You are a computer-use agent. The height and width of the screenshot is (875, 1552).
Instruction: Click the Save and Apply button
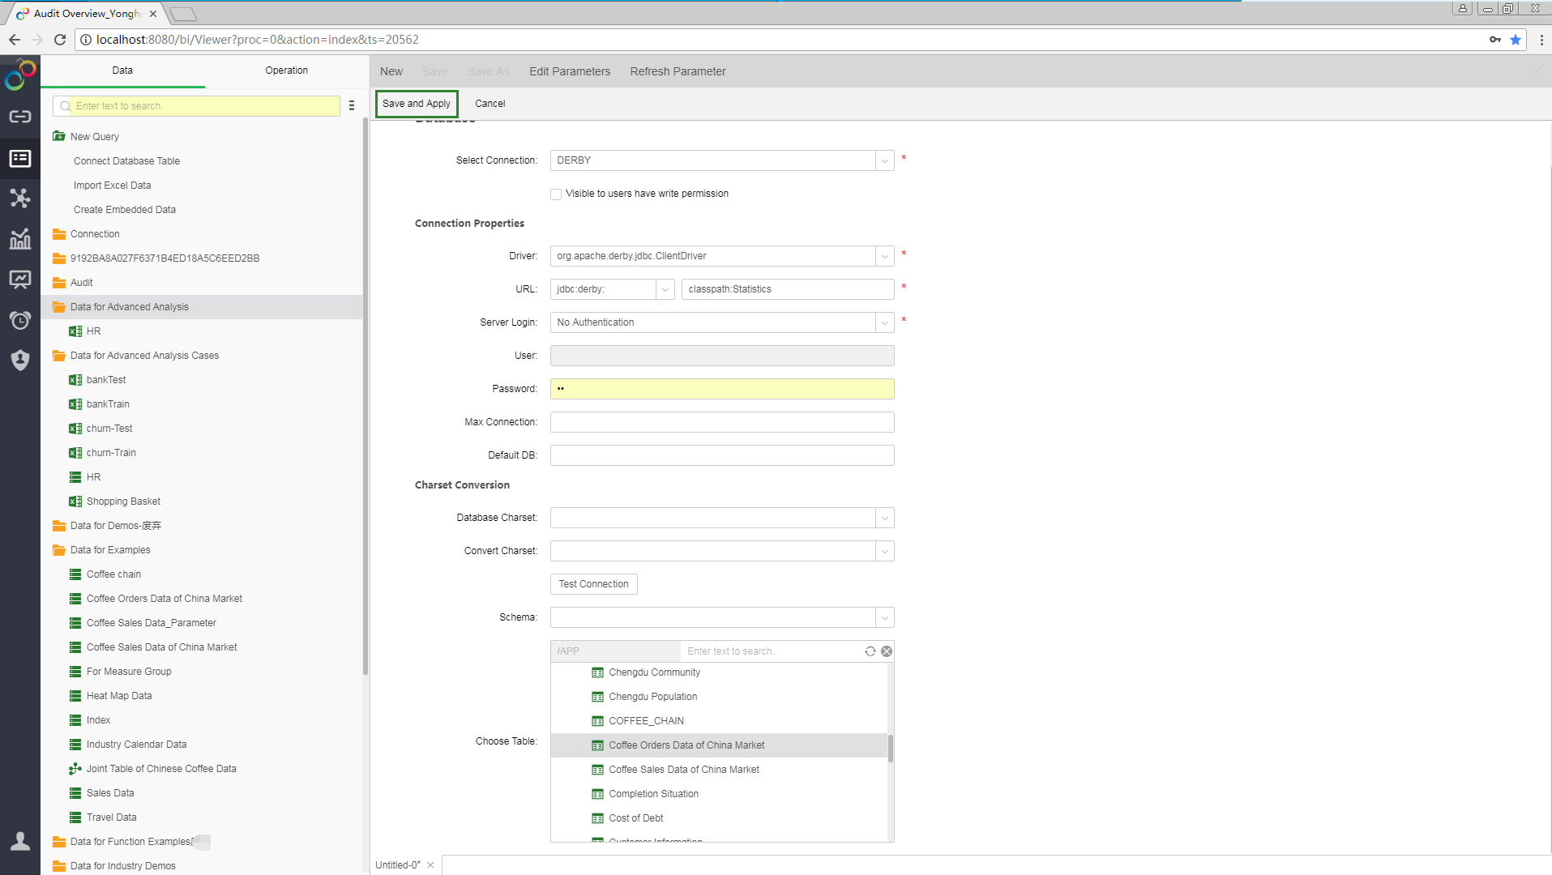pos(417,104)
